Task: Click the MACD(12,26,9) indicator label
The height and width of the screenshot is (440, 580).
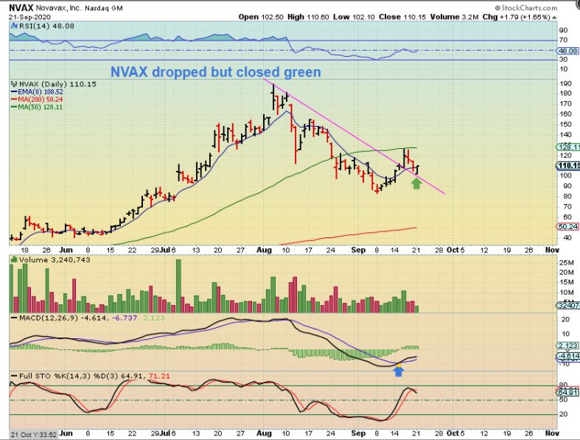Action: click(49, 318)
